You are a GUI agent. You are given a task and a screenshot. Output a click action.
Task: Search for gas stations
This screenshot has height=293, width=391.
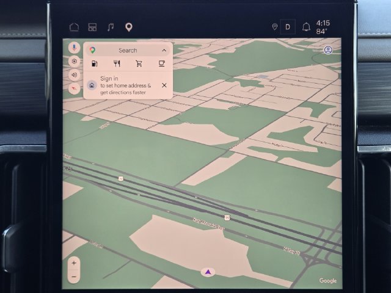click(95, 63)
